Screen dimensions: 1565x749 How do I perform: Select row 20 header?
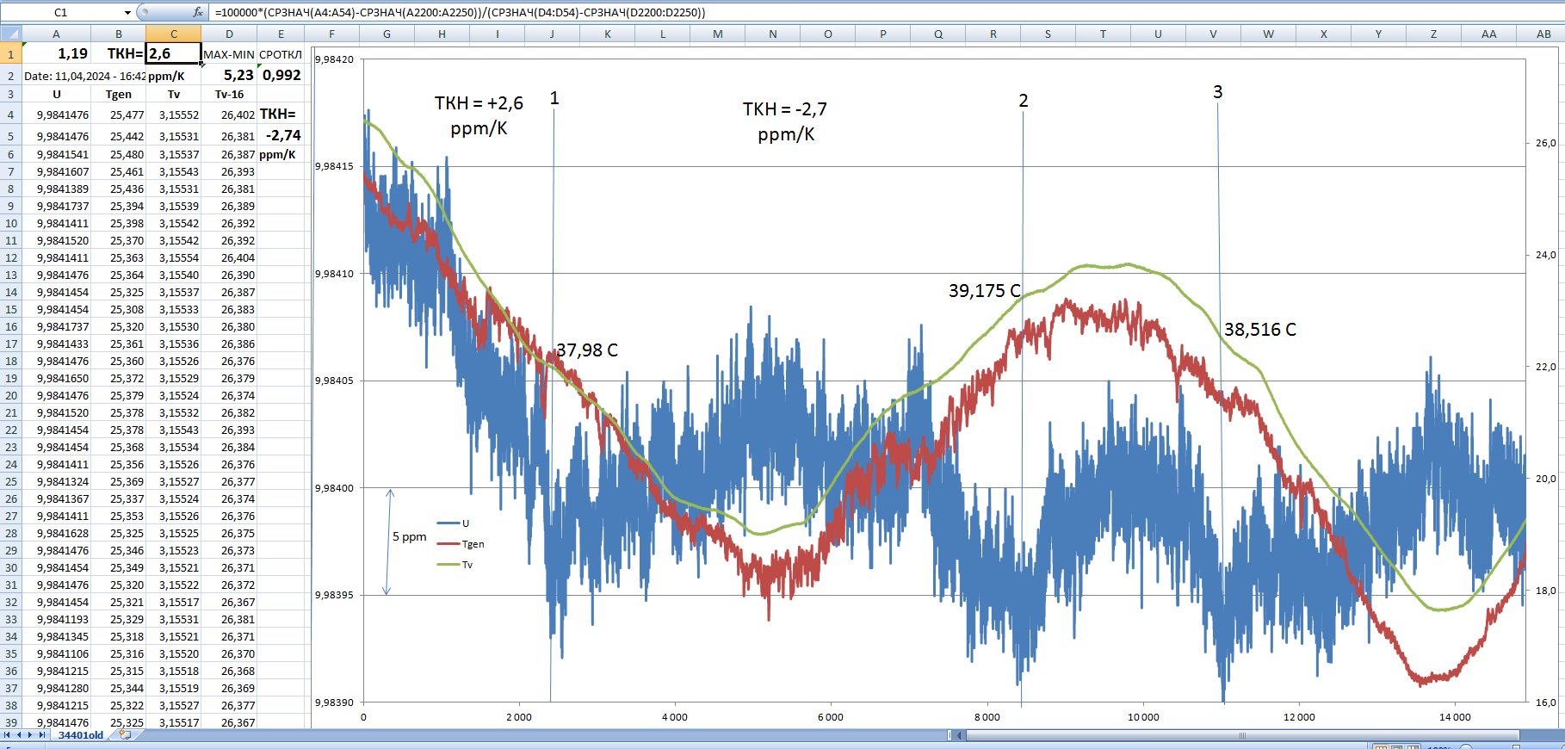tap(11, 395)
